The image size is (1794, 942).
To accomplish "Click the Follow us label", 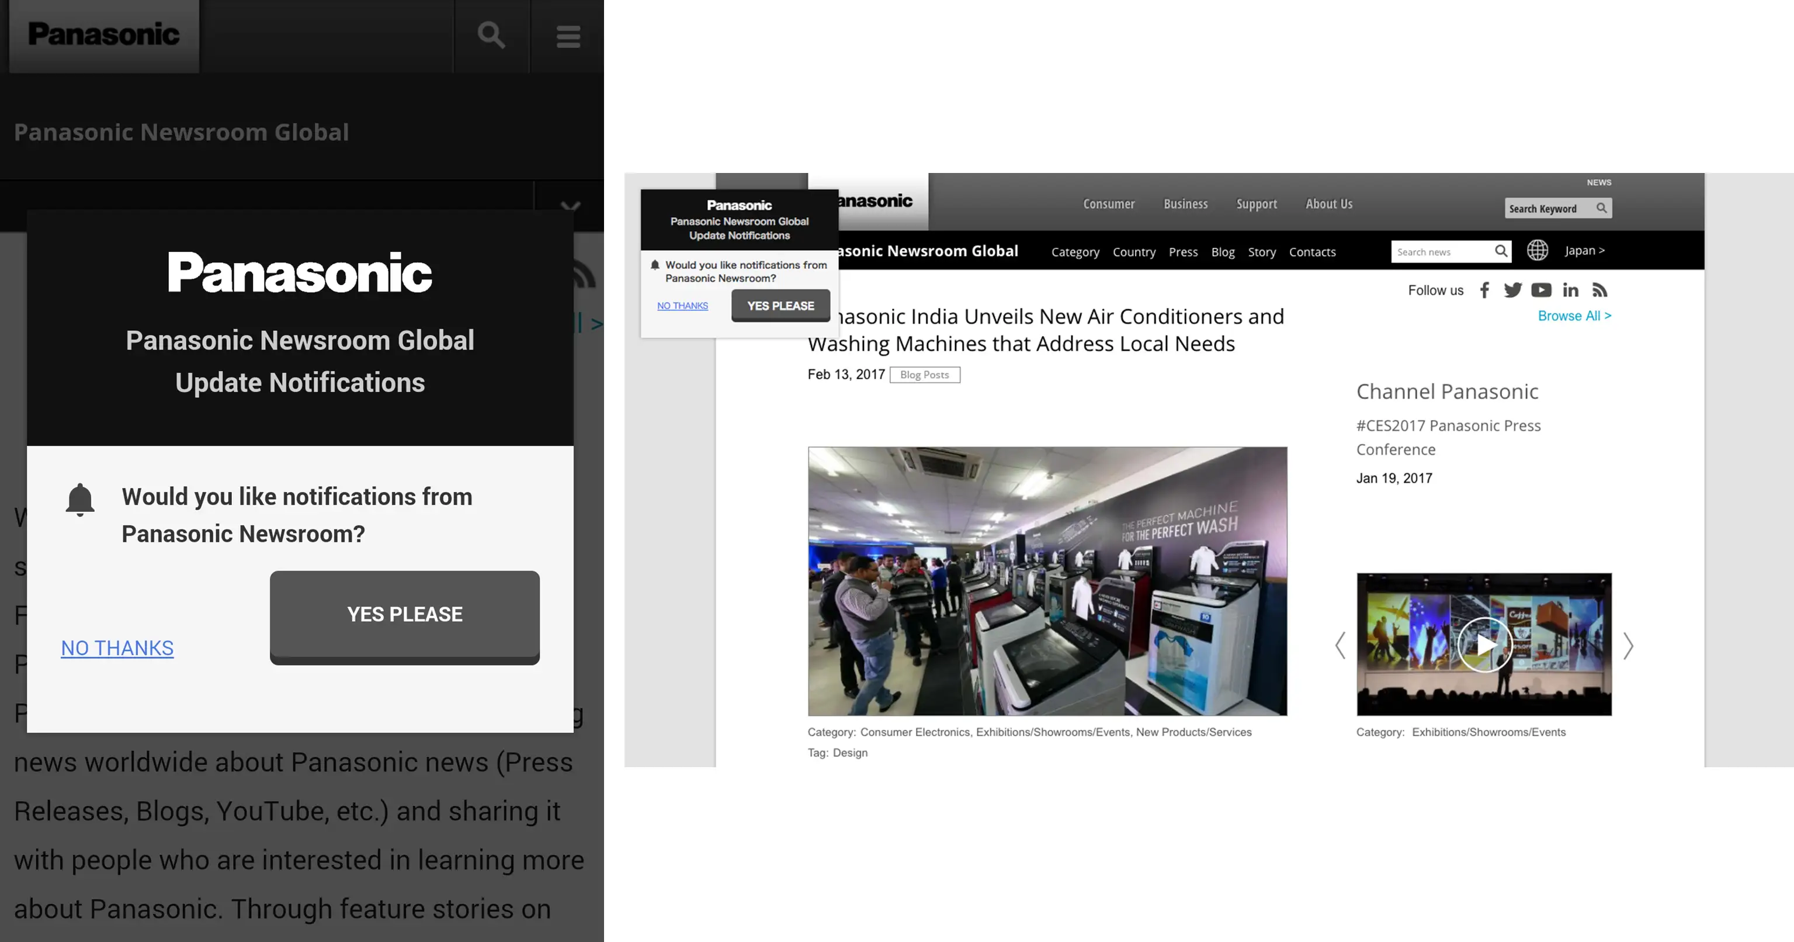I will pyautogui.click(x=1435, y=290).
